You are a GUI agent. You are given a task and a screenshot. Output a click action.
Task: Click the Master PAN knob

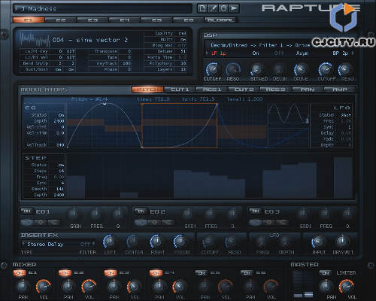coord(326,286)
